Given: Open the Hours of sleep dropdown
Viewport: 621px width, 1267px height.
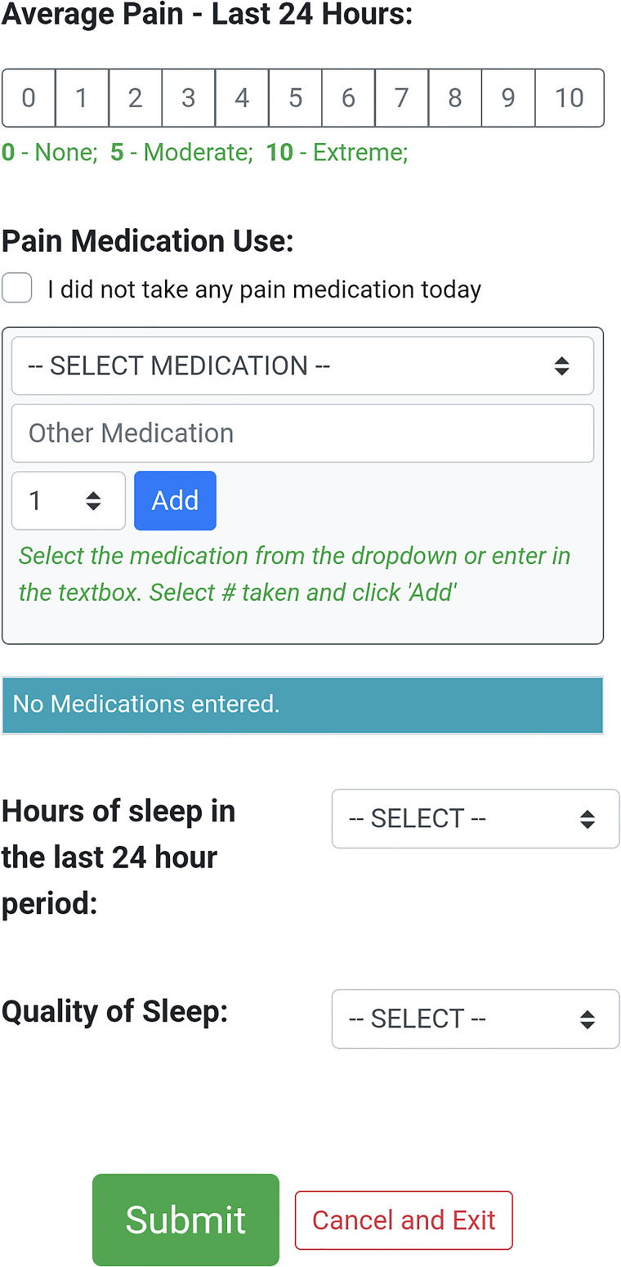Looking at the screenshot, I should point(475,818).
